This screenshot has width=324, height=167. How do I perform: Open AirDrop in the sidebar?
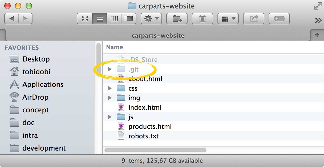click(35, 97)
